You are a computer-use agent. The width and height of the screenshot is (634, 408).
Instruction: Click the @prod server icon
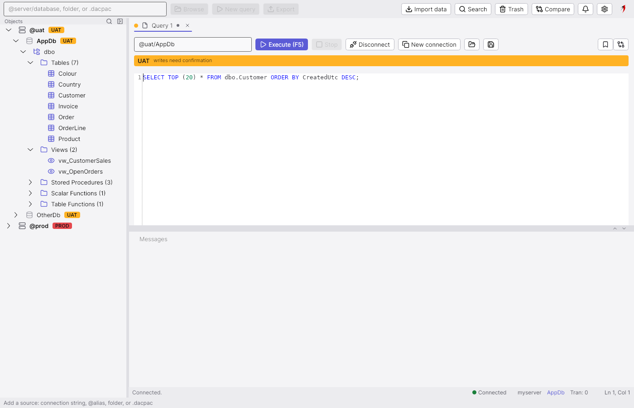[x=22, y=226]
